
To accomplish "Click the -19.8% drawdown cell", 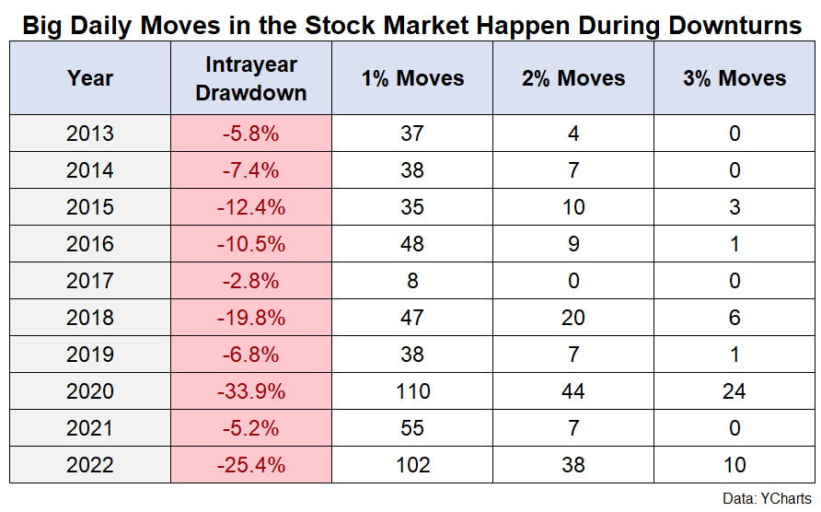I will click(x=251, y=318).
